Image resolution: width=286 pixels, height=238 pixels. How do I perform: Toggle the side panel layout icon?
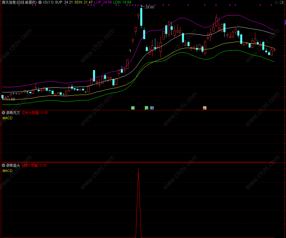pos(282,2)
